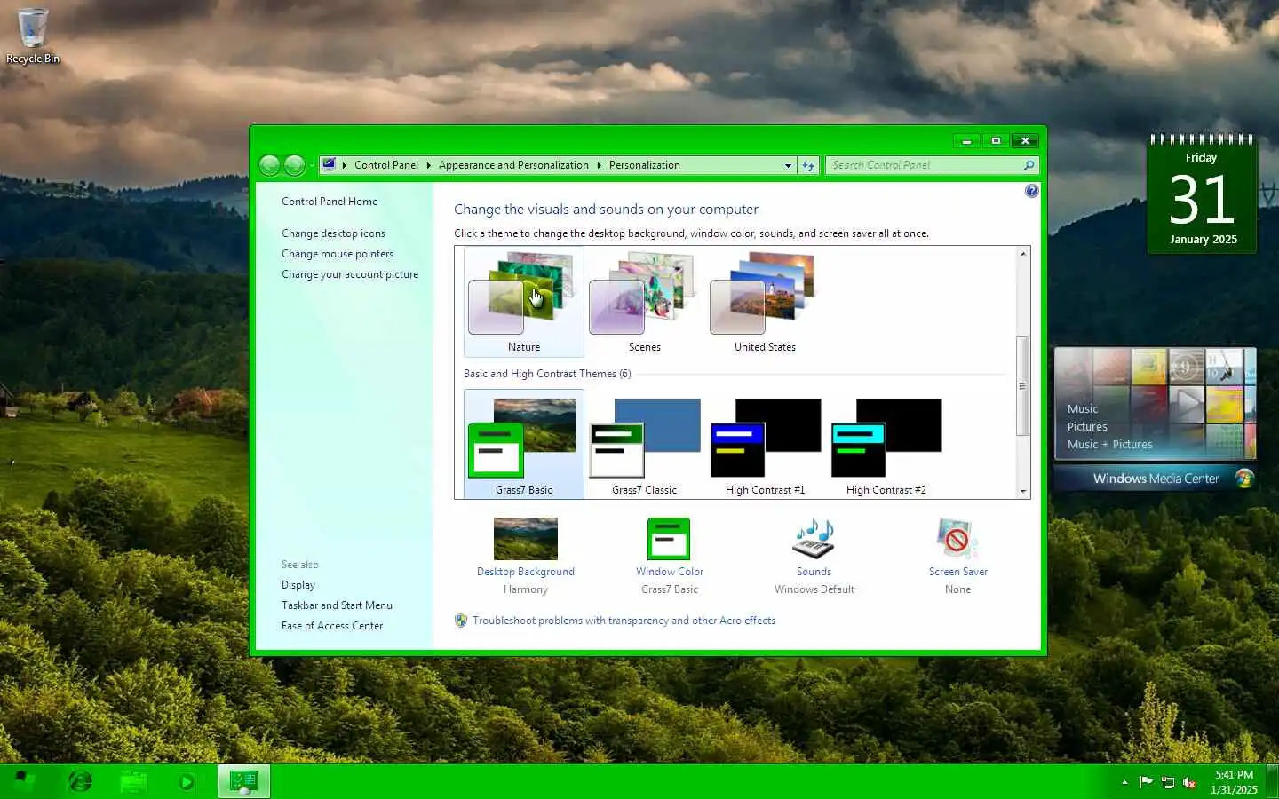Open Music + Pictures in Media Center gadget
This screenshot has height=799, width=1279.
click(1109, 445)
